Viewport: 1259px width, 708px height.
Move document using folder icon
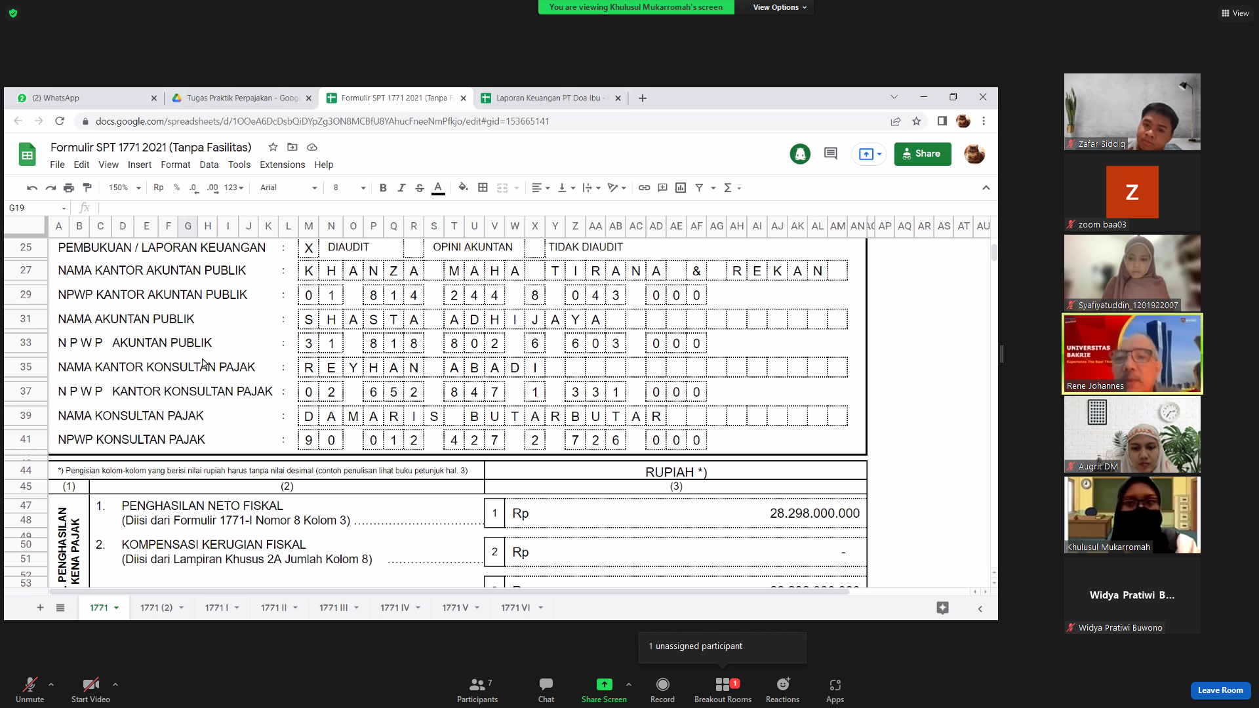click(x=292, y=147)
